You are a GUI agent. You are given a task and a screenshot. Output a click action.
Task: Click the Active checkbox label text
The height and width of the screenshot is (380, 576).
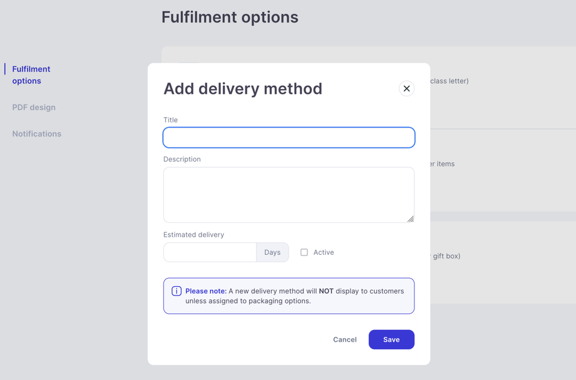(x=324, y=252)
